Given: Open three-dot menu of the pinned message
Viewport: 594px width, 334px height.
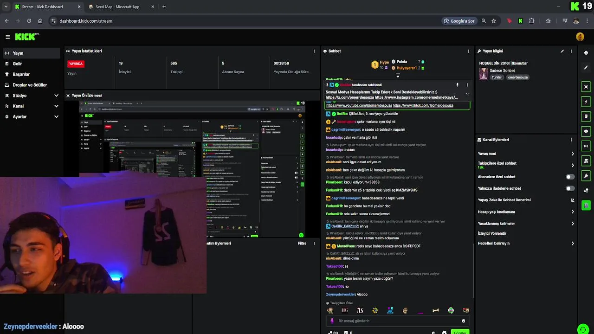Looking at the screenshot, I should coord(467,85).
